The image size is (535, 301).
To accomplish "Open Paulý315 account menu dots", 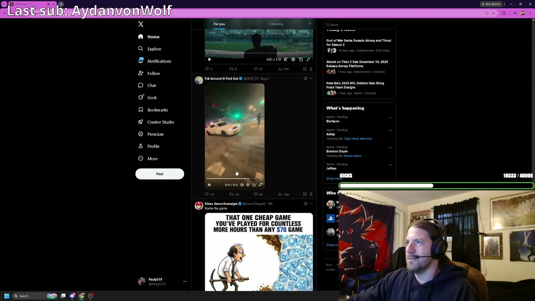I will pos(185,281).
